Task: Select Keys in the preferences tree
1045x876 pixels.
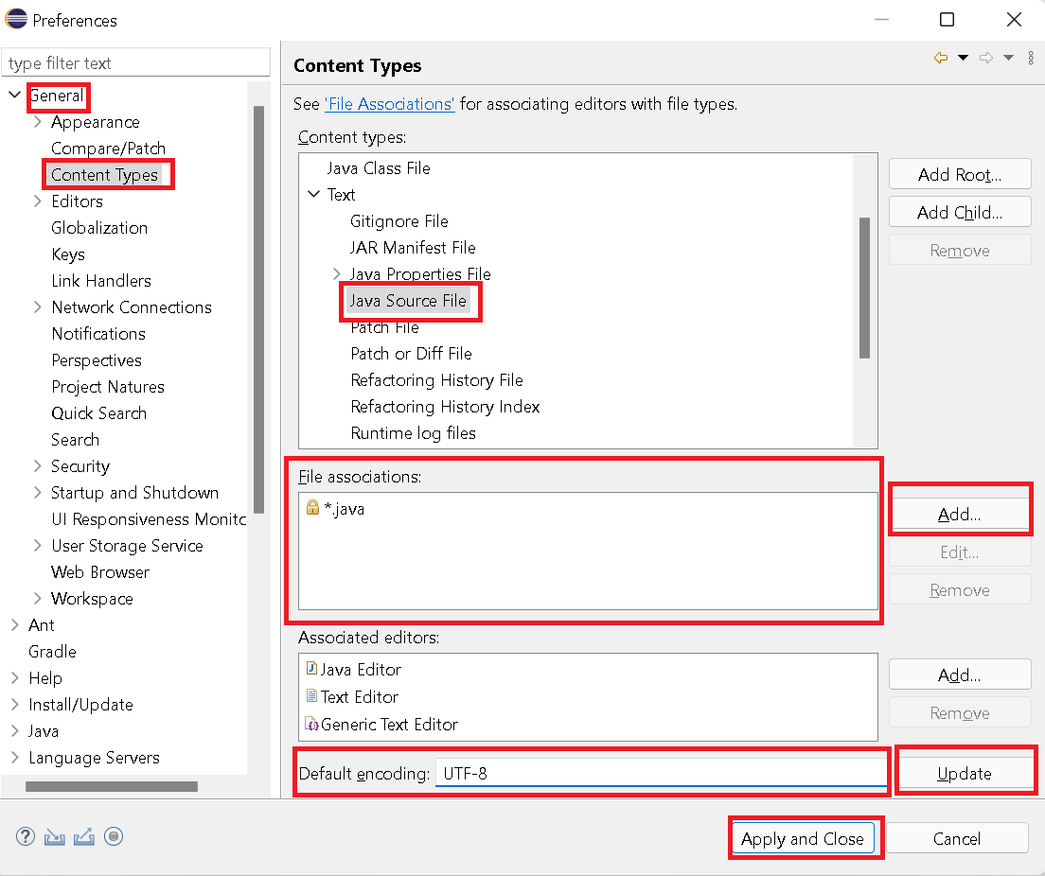Action: coord(68,254)
